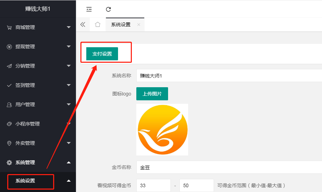Expand the 用户管理 dropdown arrow
Viewport: 322px width, 192px height.
tap(69, 104)
